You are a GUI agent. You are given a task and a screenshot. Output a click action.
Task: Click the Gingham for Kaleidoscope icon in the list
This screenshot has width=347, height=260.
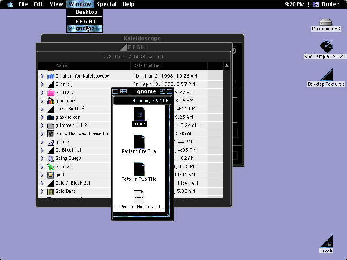coord(51,76)
